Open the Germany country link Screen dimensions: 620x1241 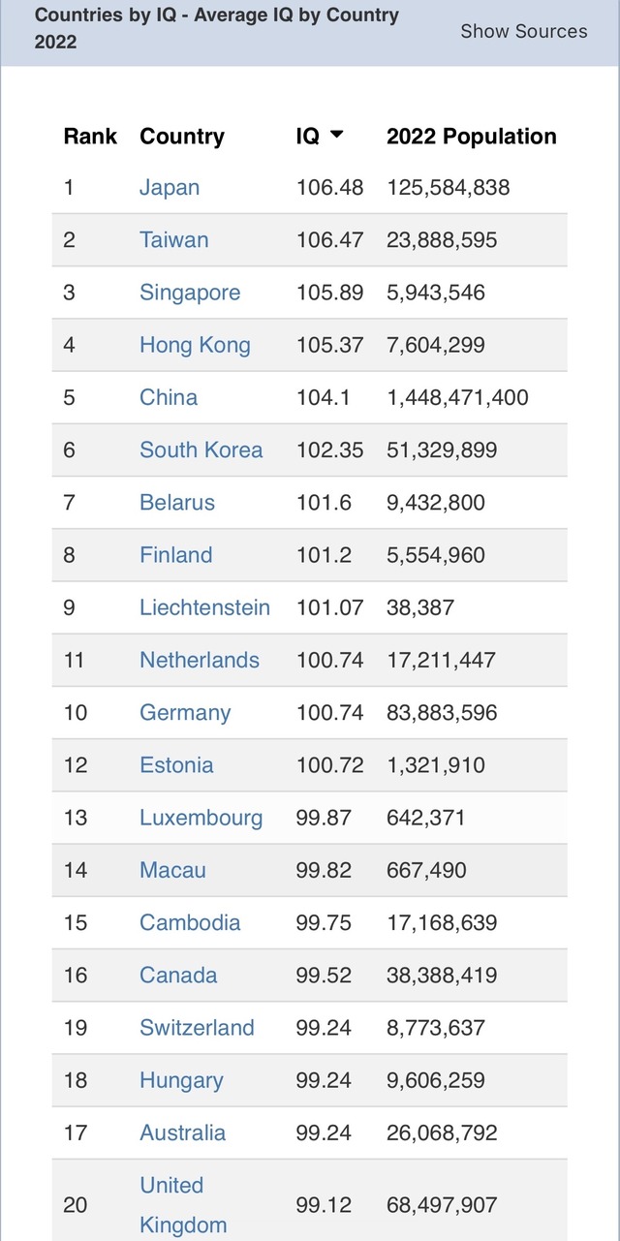pyautogui.click(x=185, y=713)
